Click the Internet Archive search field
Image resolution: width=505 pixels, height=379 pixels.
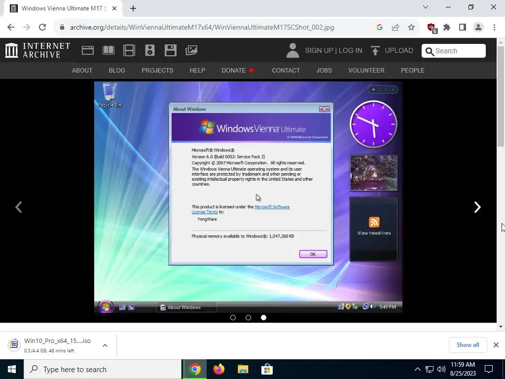pos(454,51)
